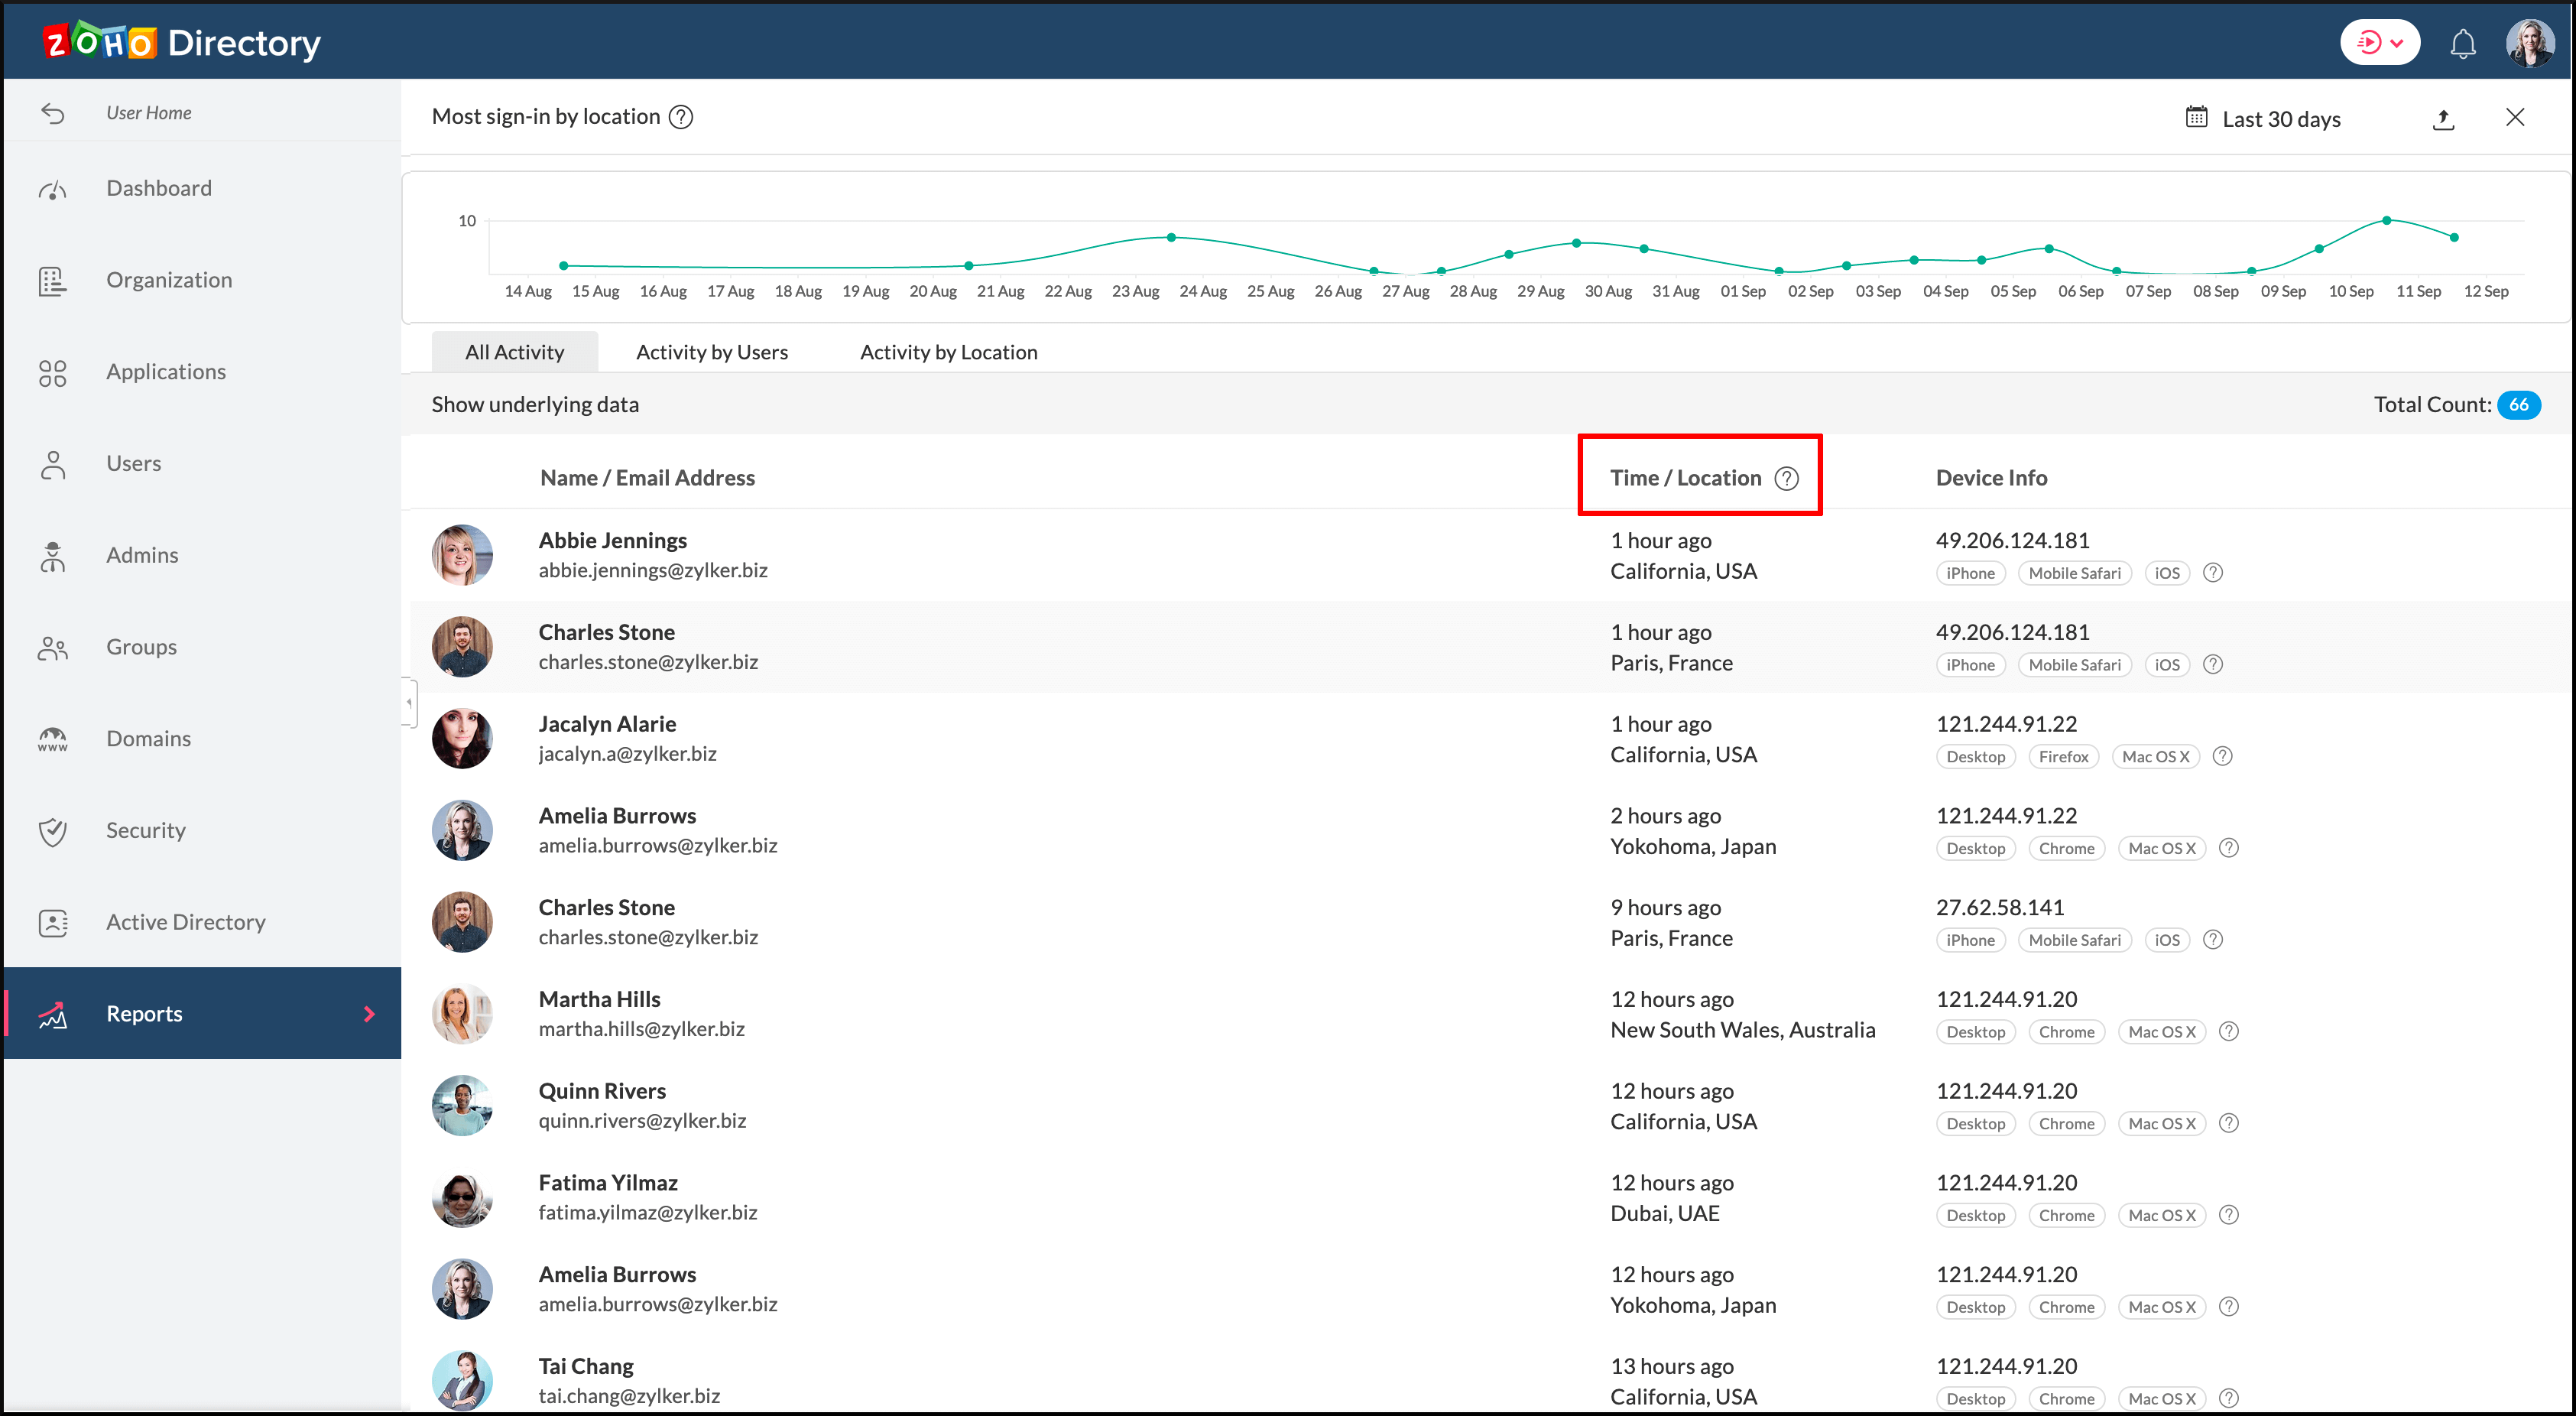Open the Domains section

coord(148,738)
